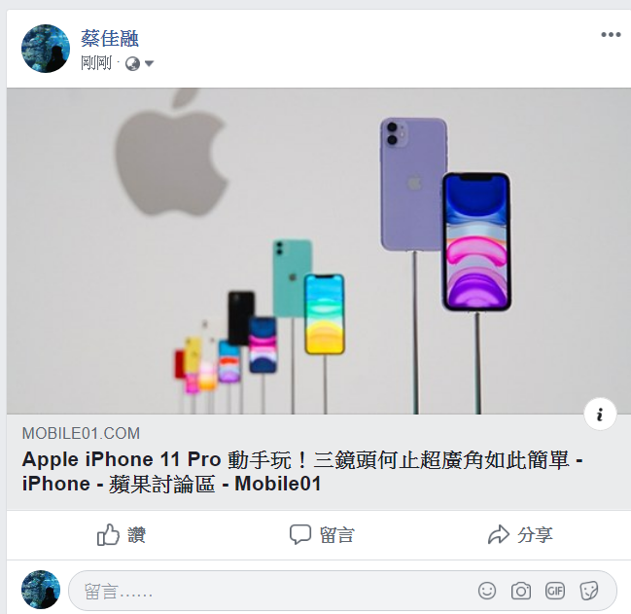The image size is (631, 614).
Task: Click the MOBILE01.COM source link
Action: [81, 434]
